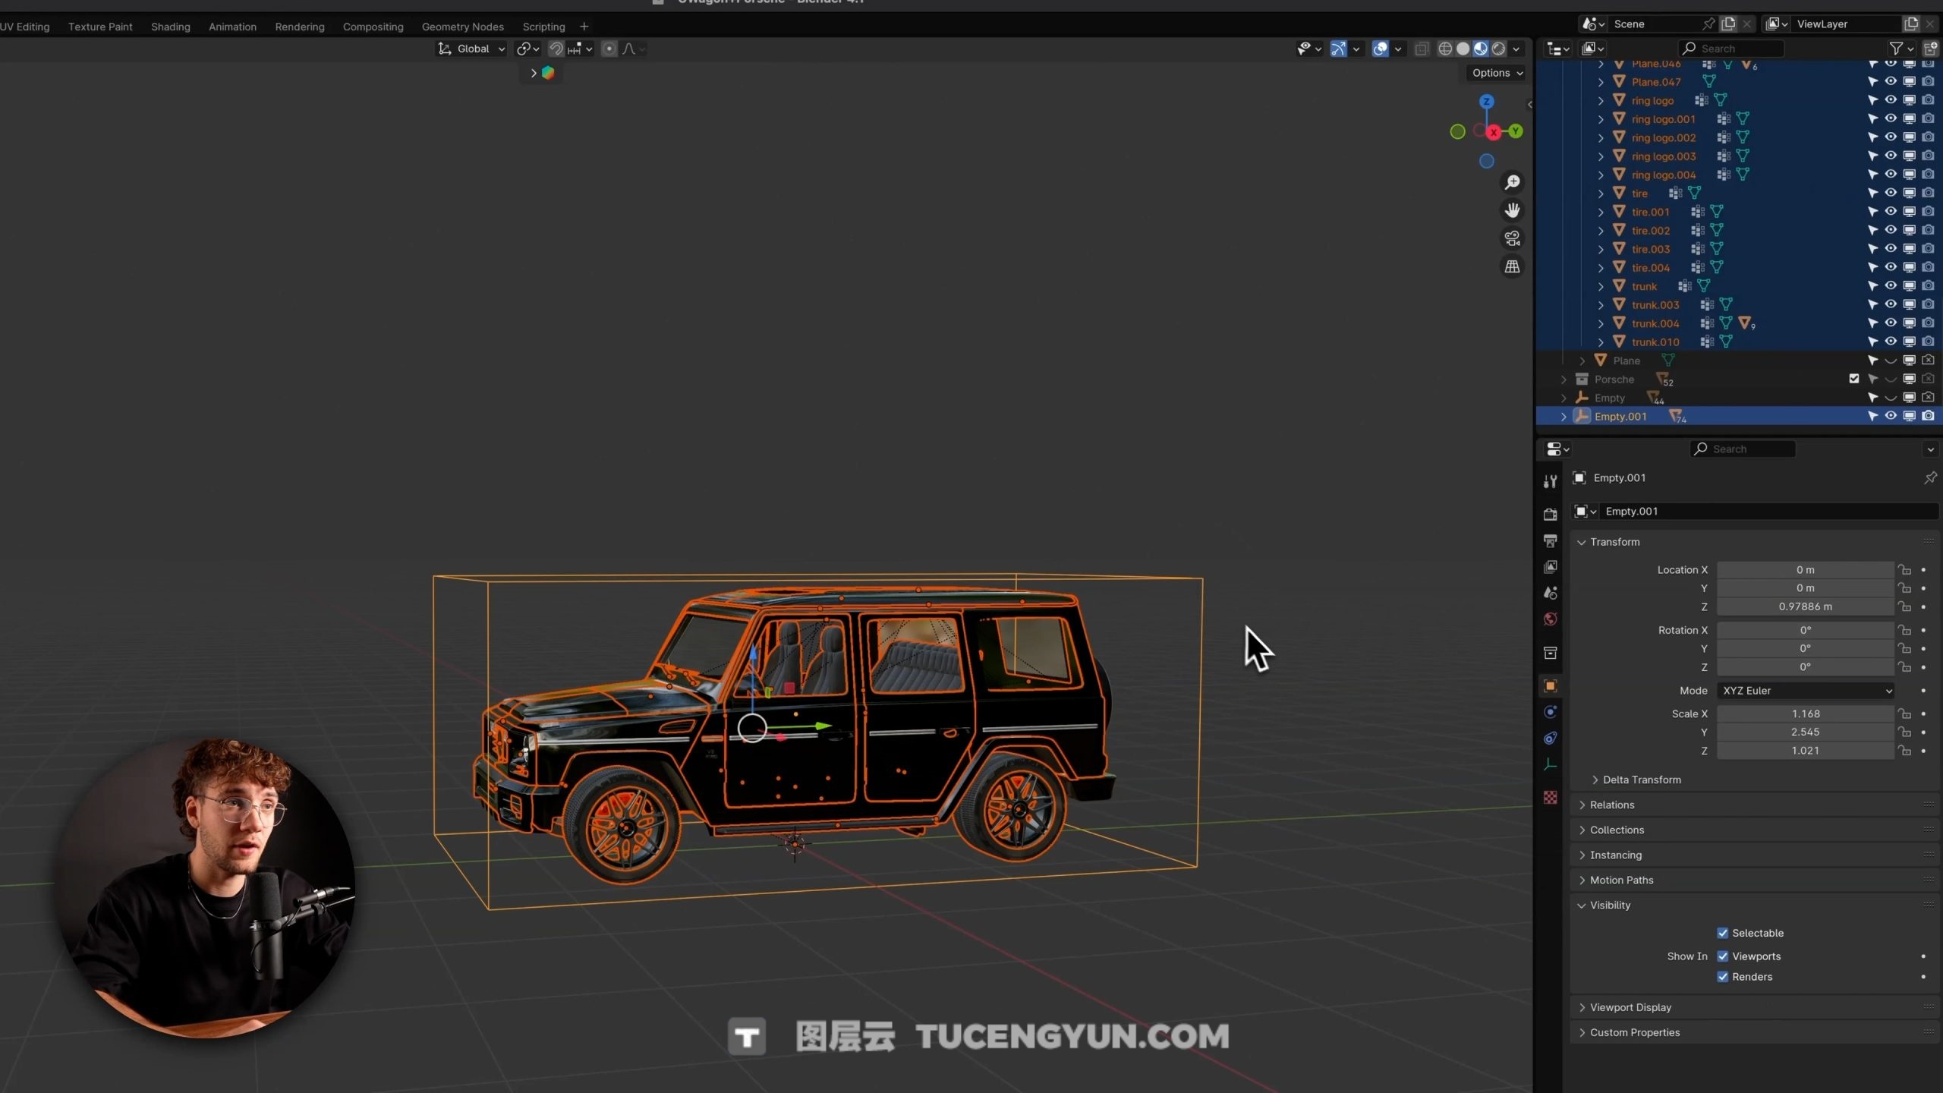Open the View Layer properties tab

coord(1550,567)
